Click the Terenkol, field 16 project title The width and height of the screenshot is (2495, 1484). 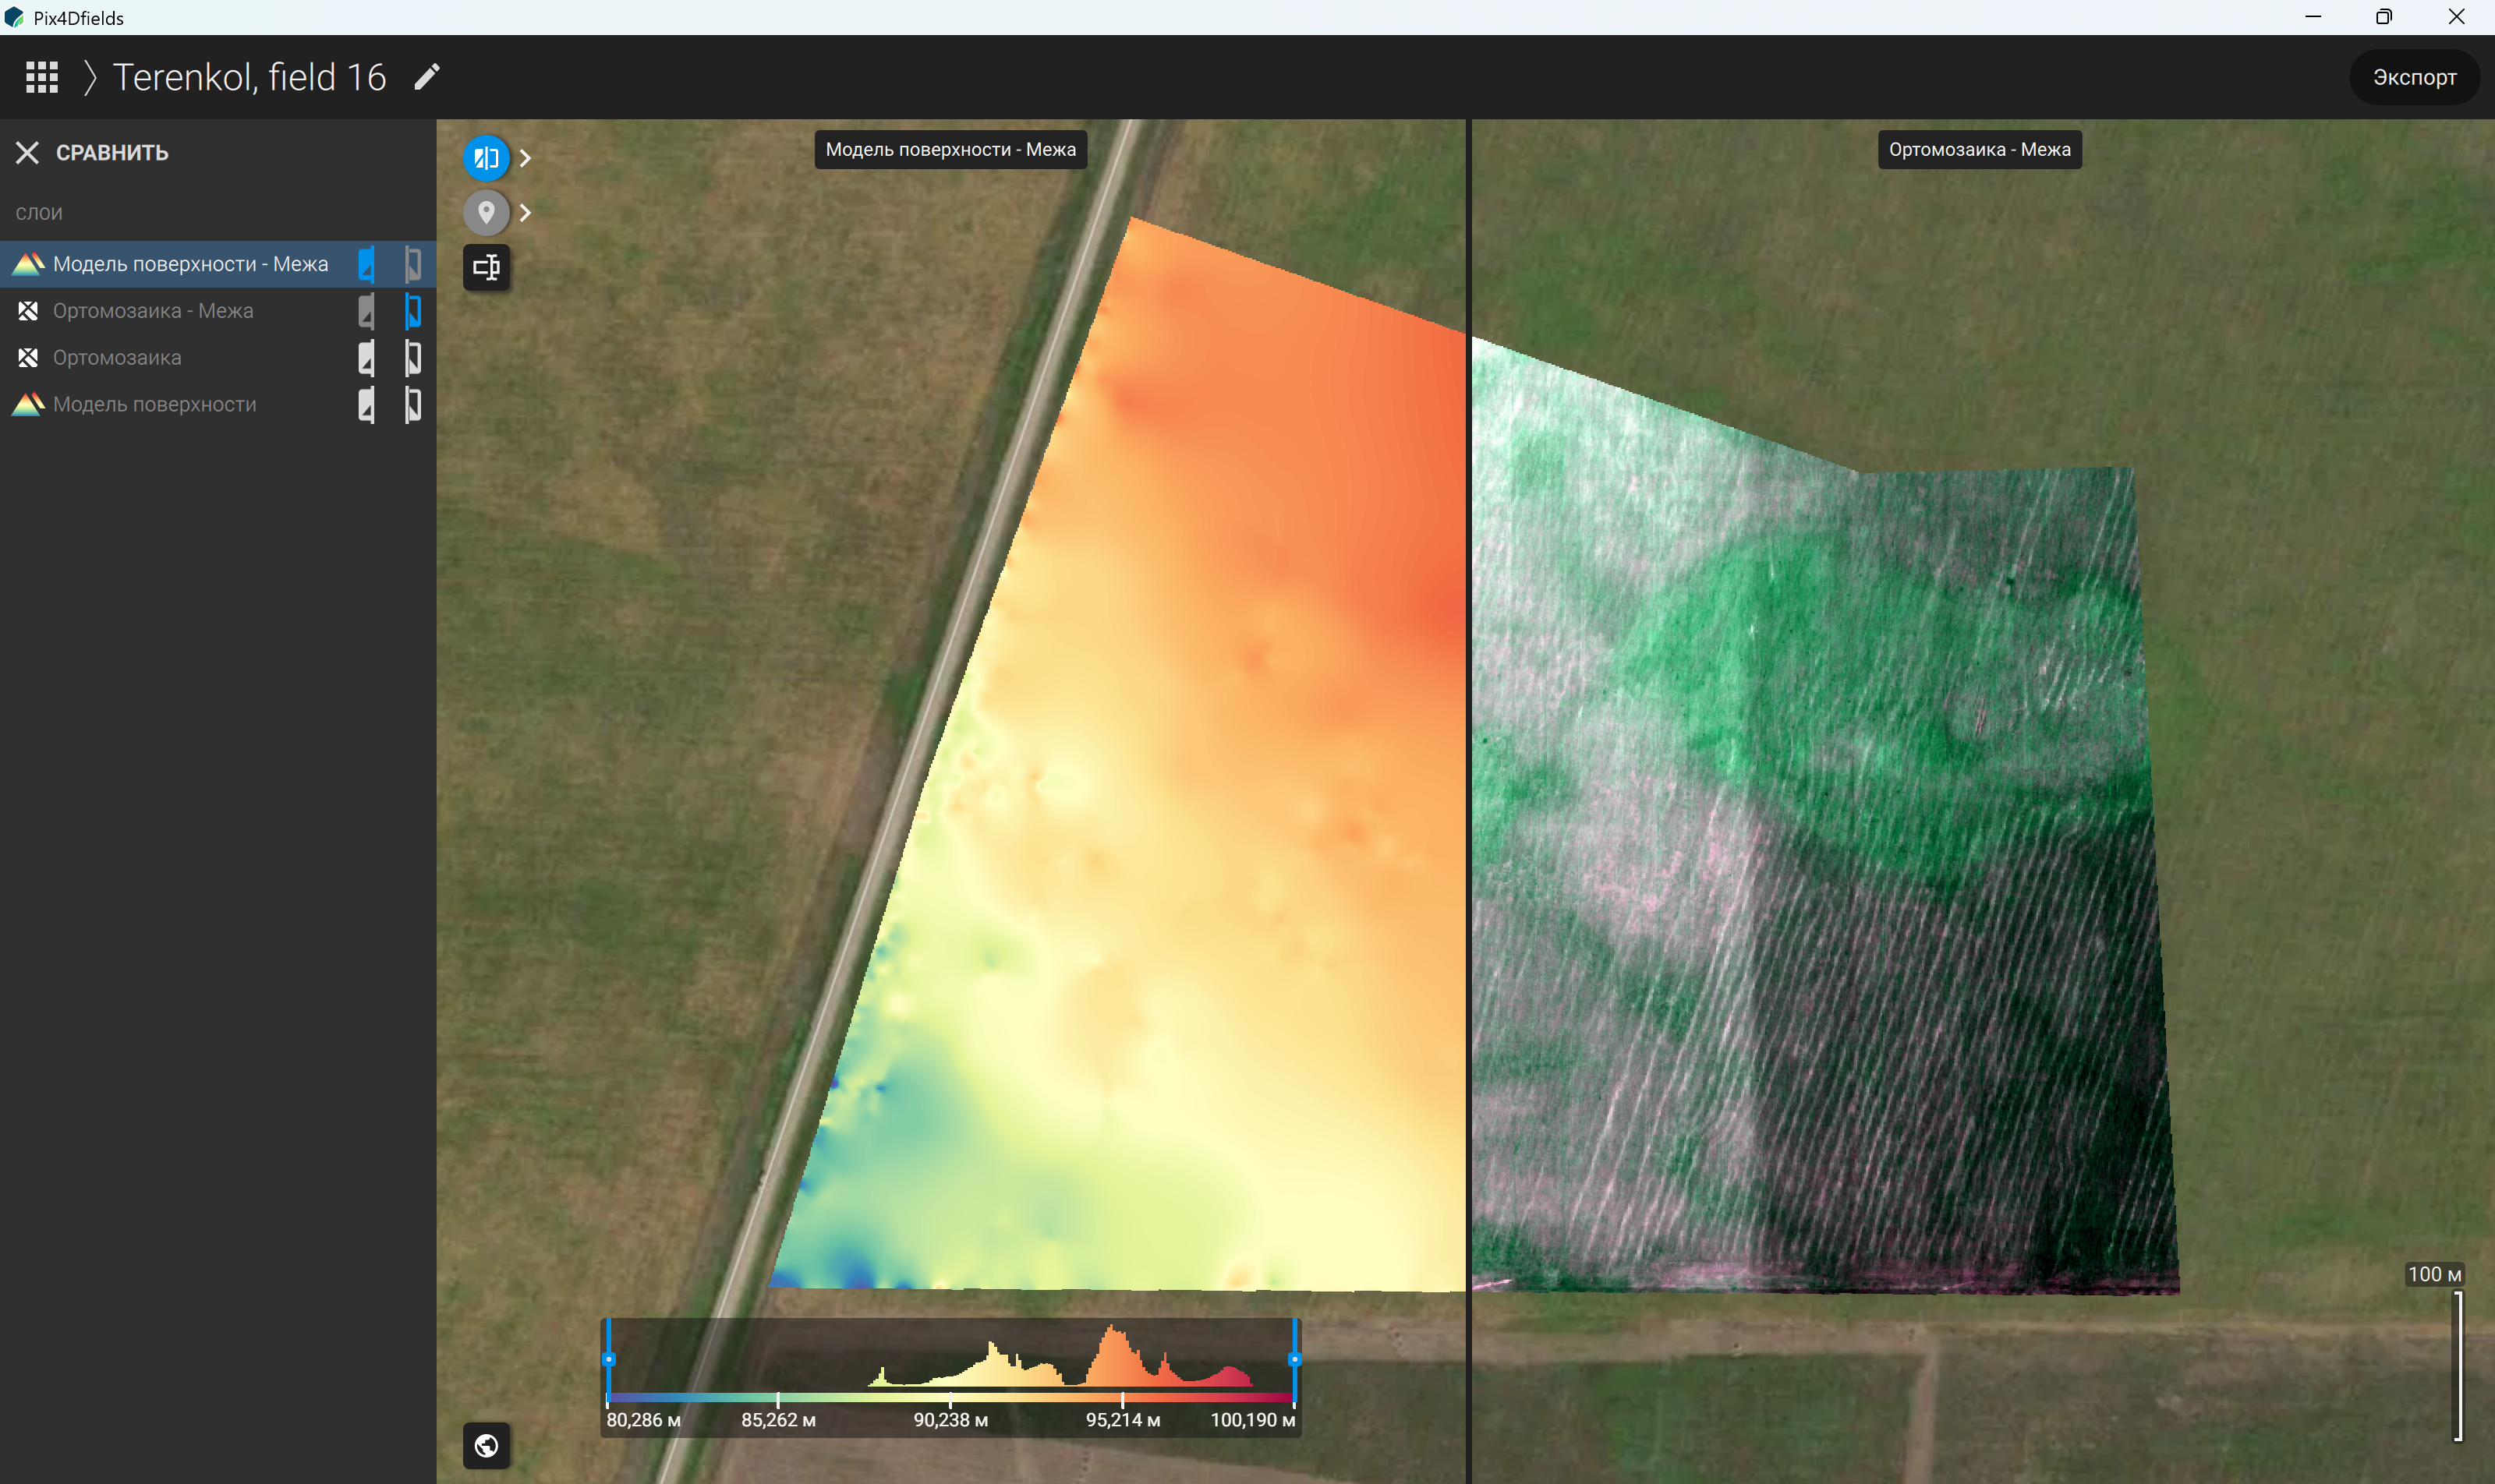pyautogui.click(x=249, y=77)
